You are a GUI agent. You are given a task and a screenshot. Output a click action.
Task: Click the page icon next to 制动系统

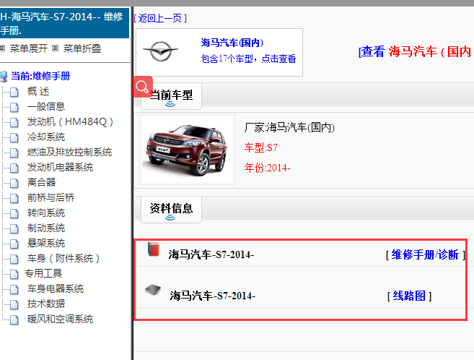click(14, 228)
